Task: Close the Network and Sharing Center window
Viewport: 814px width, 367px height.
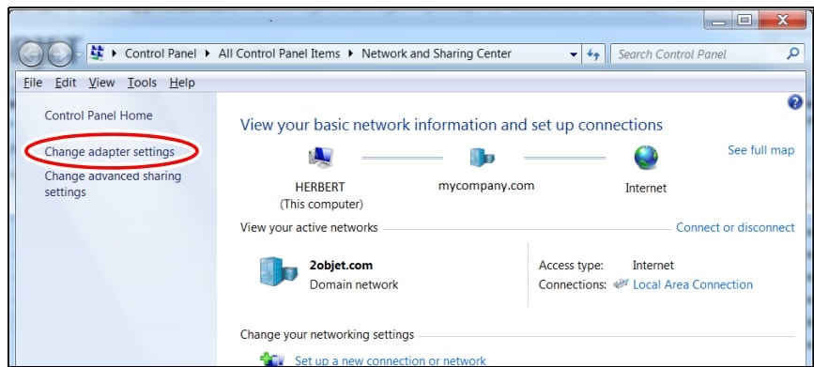Action: coord(782,21)
